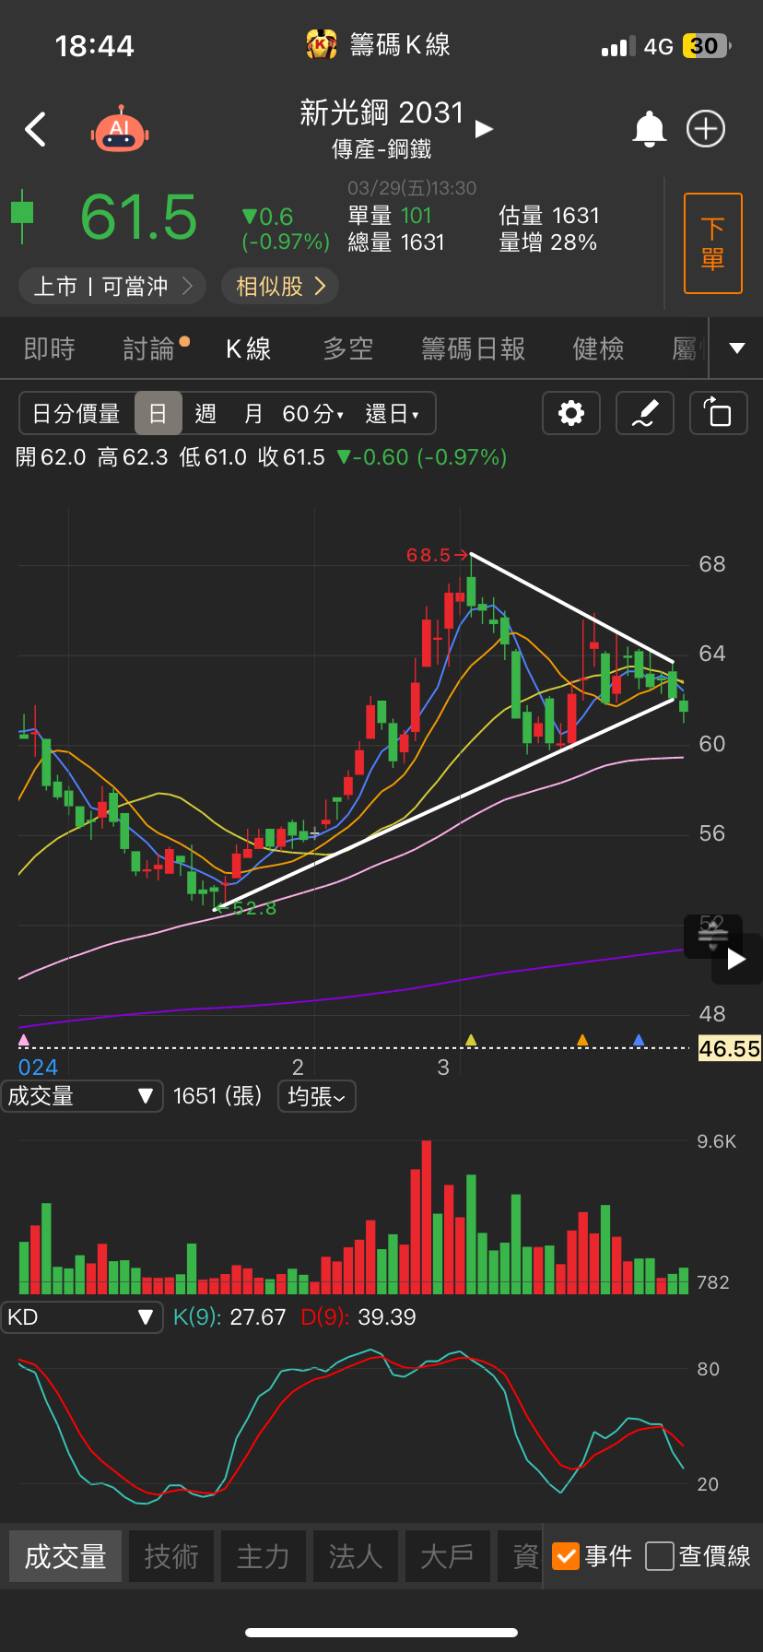Tap the yellow event marker triangle

point(471,1040)
